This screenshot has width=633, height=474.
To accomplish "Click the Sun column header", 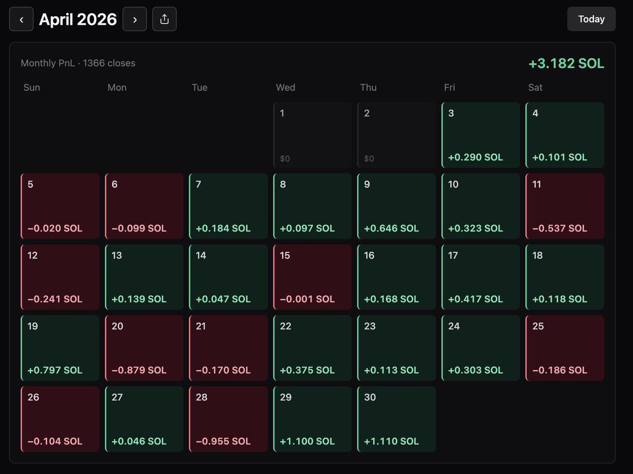I will coord(32,88).
